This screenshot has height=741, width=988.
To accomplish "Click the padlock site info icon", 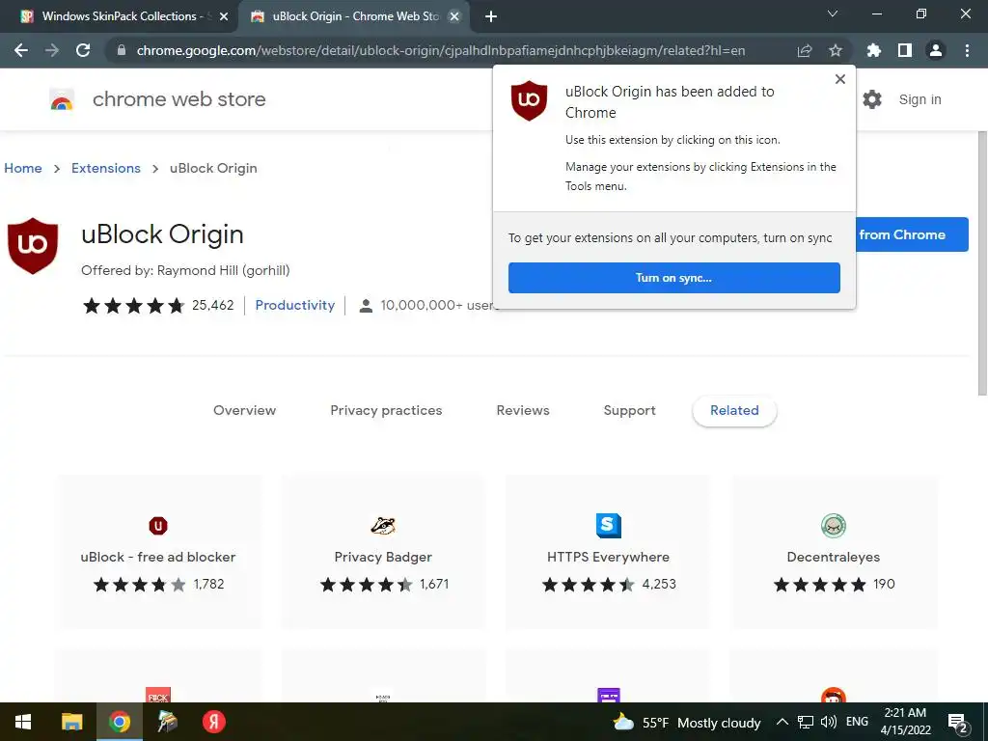I will point(122,50).
